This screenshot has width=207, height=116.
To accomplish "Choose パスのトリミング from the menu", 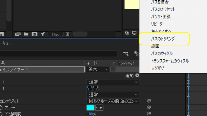I will click(x=163, y=39).
